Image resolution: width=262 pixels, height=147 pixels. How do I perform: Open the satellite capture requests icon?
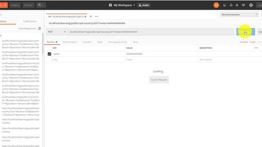[x=225, y=5]
